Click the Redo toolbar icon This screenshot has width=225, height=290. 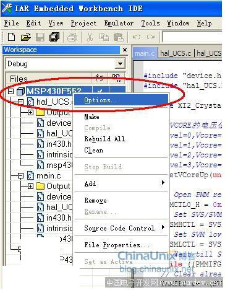pos(151,37)
